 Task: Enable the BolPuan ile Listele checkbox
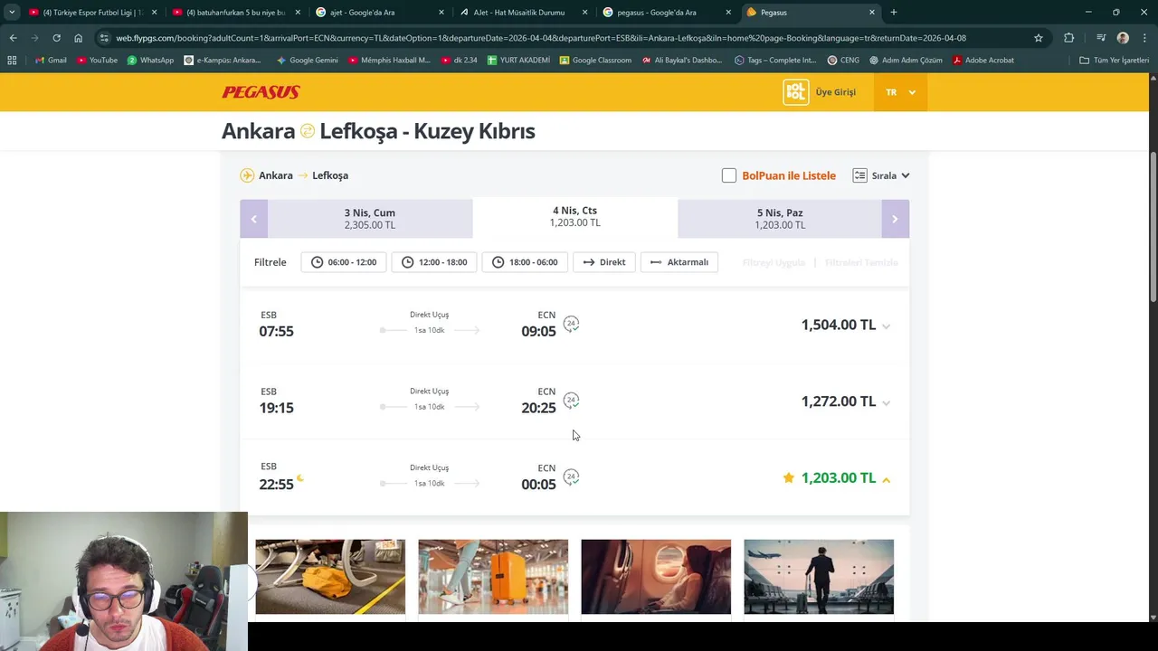coord(729,175)
